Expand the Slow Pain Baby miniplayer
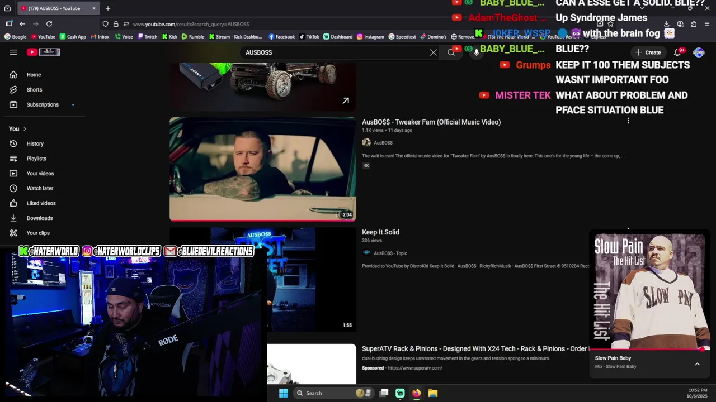This screenshot has width=716, height=402. point(697,364)
